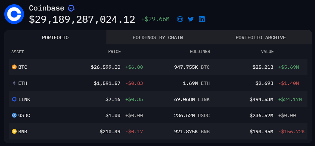The width and height of the screenshot is (315, 146).
Task: Open the LINK asset name
Action: (x=24, y=99)
